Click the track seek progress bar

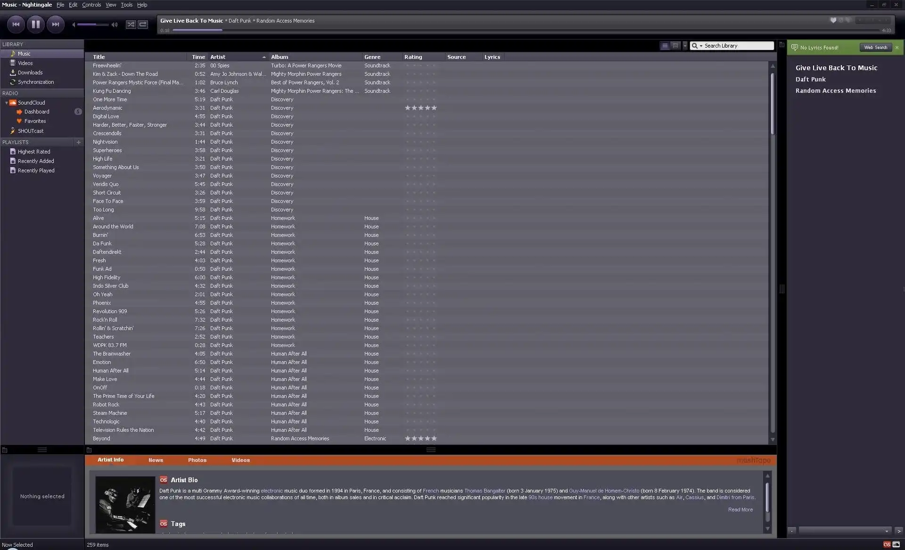coord(471,30)
